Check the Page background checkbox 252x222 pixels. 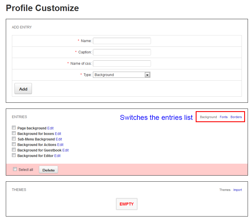14,128
